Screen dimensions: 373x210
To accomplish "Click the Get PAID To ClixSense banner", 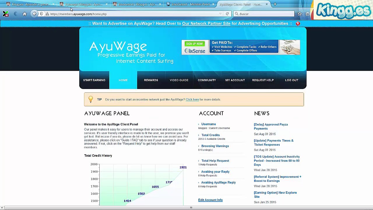I will 241,47.
